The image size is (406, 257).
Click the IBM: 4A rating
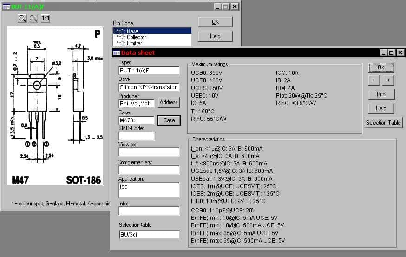[x=285, y=88]
